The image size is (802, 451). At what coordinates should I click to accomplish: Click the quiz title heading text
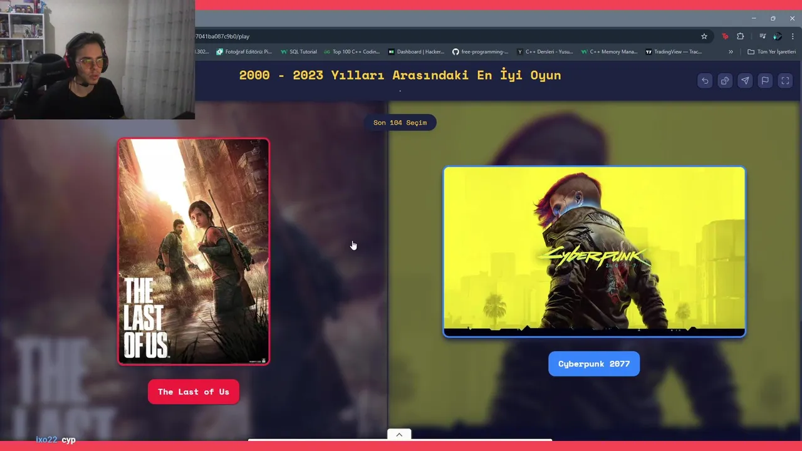coord(400,75)
